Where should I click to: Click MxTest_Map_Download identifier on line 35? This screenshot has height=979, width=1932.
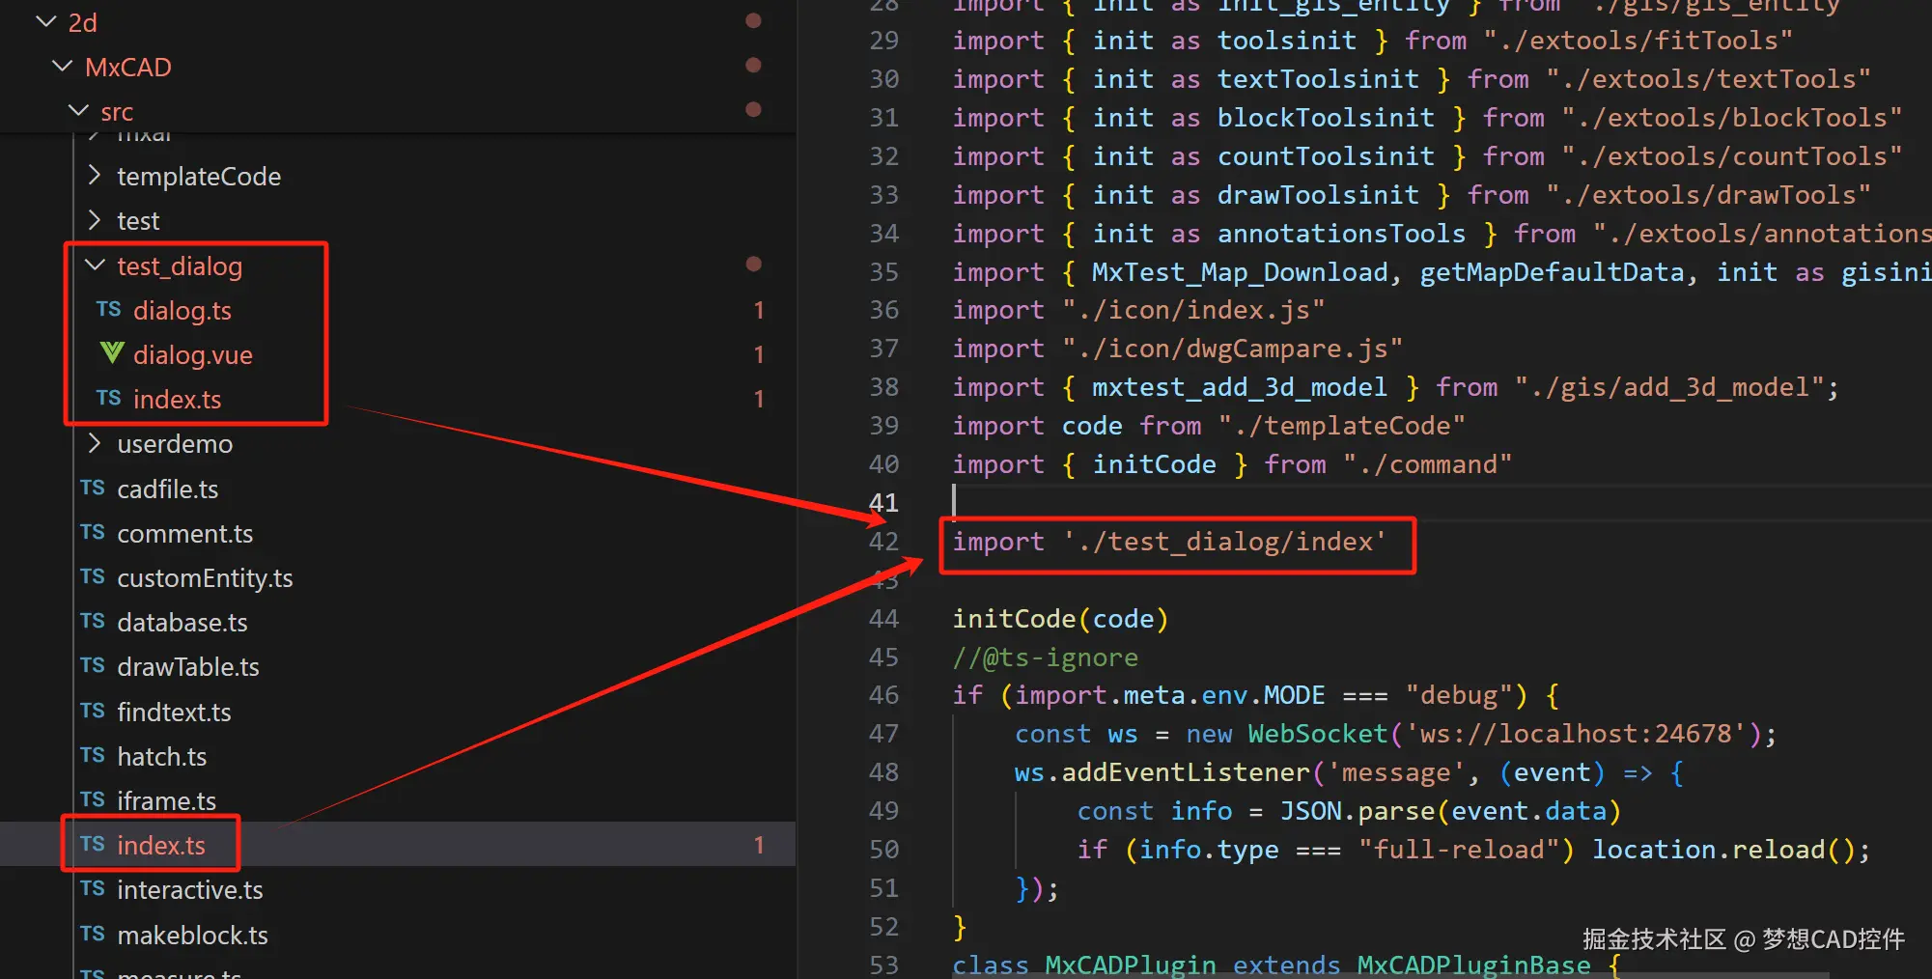tap(1240, 272)
